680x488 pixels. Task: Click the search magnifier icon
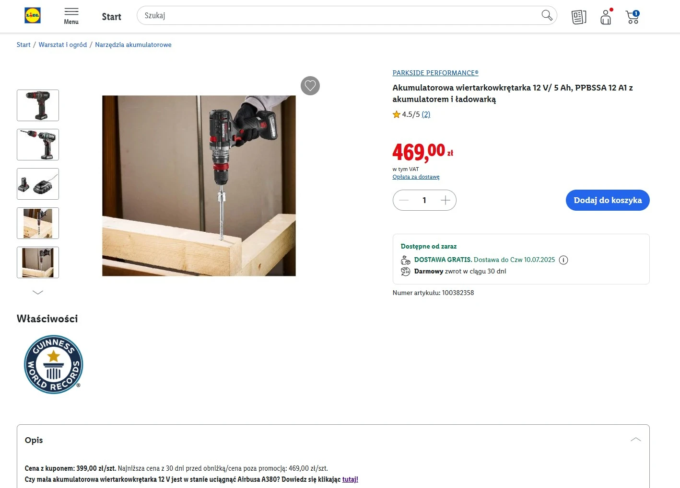pyautogui.click(x=547, y=15)
